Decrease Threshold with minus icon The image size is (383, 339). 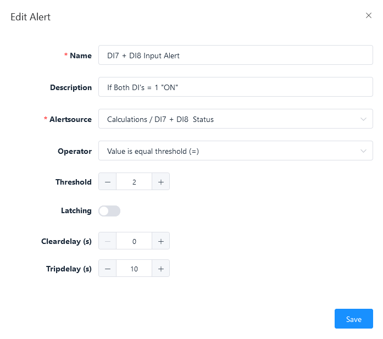[108, 182]
